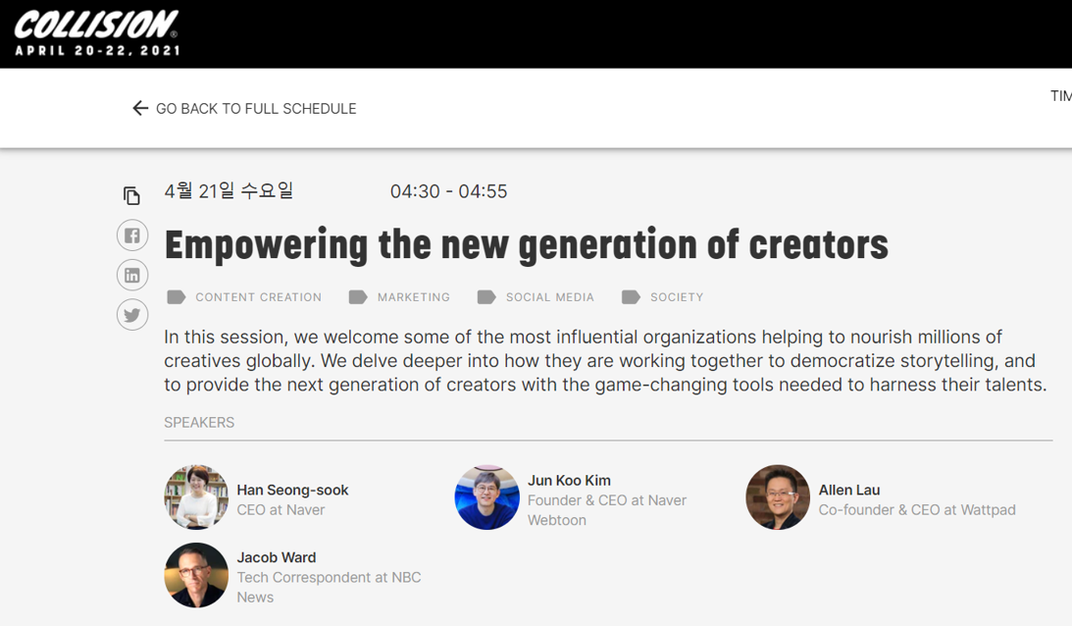Click the session title 'Empowering the new generation of creators'

[x=527, y=245]
